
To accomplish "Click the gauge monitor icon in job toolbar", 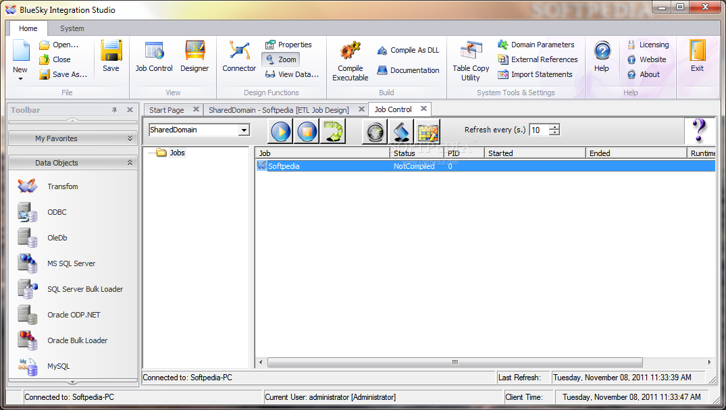I will tap(375, 132).
